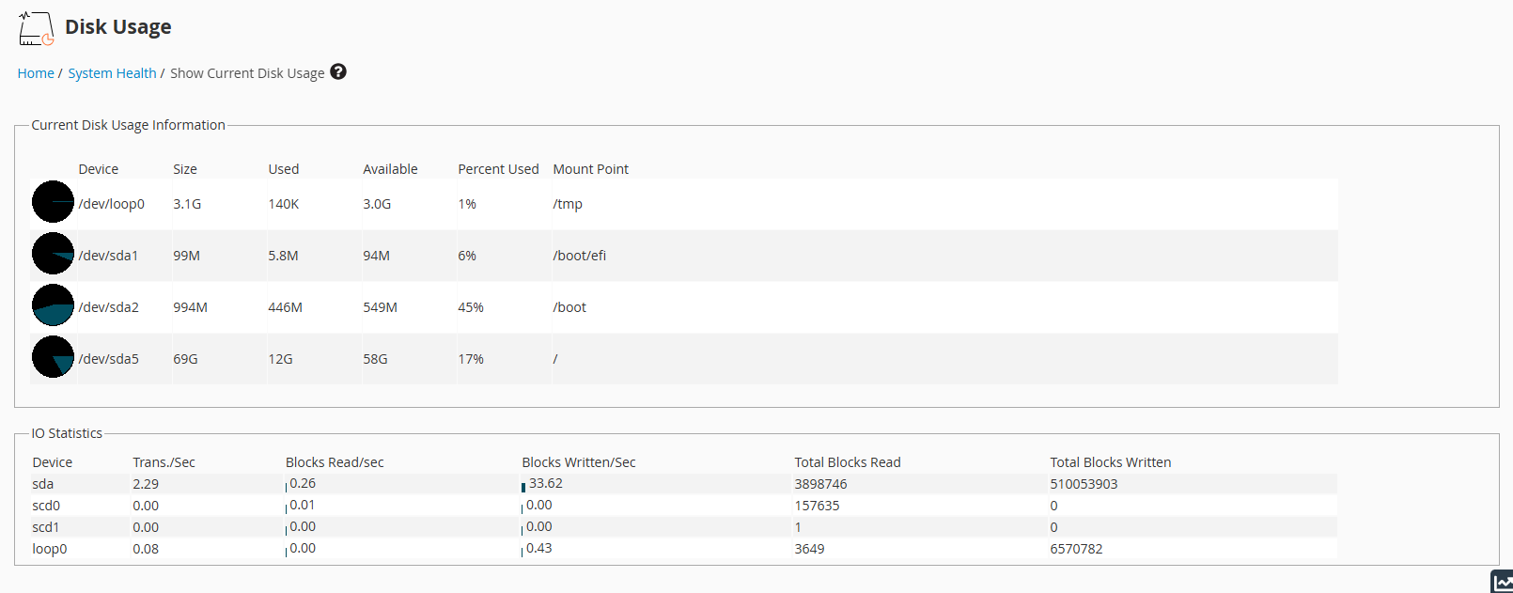Click the Size column header
1513x593 pixels.
(185, 169)
